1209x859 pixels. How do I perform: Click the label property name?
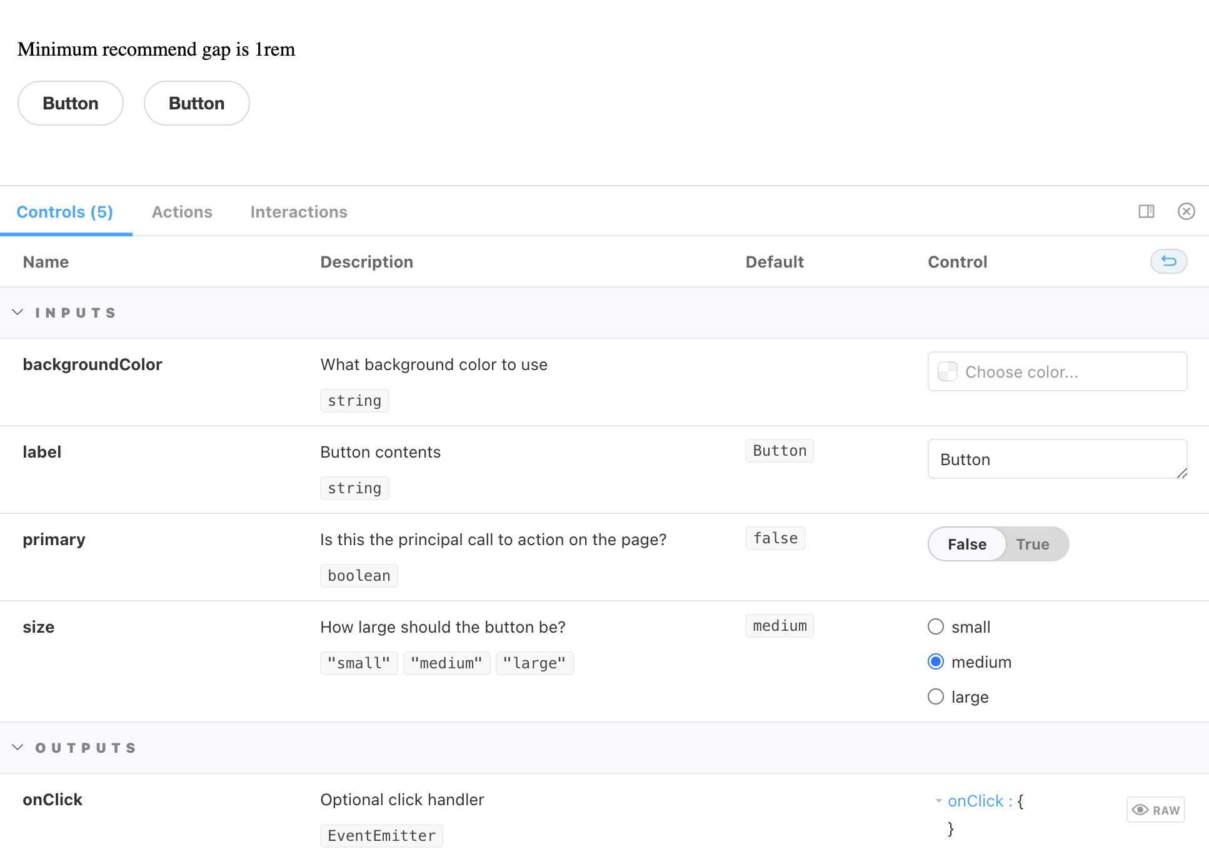(42, 452)
